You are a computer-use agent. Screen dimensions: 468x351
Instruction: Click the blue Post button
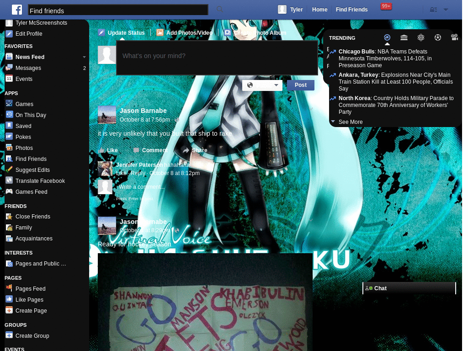(301, 85)
